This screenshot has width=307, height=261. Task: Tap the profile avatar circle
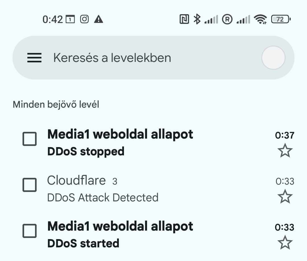pos(273,58)
